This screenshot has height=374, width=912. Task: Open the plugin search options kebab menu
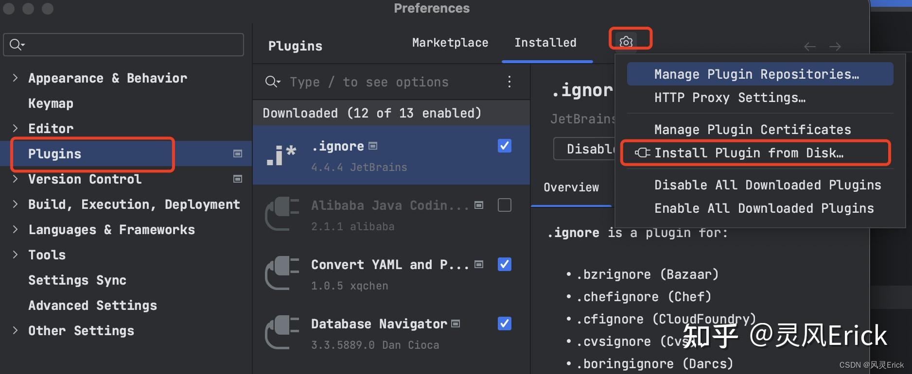point(509,82)
